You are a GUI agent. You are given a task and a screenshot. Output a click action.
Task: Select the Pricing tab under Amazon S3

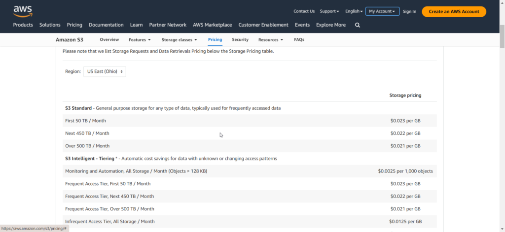pyautogui.click(x=215, y=39)
